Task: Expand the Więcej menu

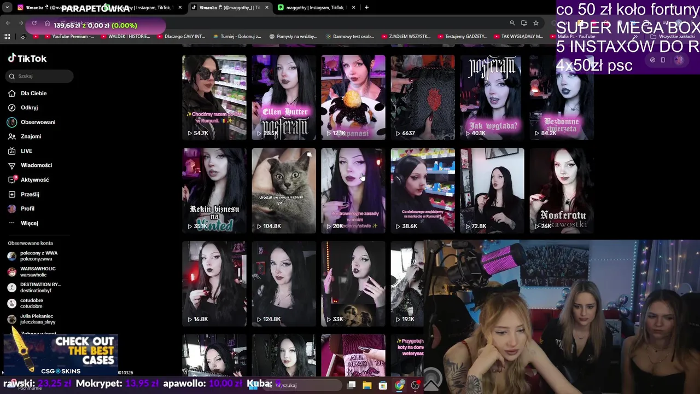Action: pyautogui.click(x=29, y=223)
